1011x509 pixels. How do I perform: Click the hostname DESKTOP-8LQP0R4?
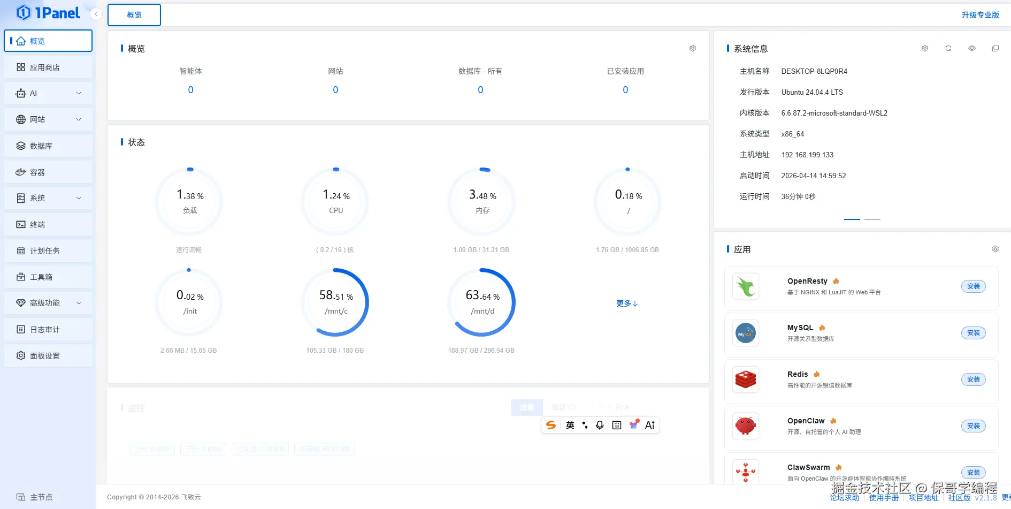click(x=814, y=71)
